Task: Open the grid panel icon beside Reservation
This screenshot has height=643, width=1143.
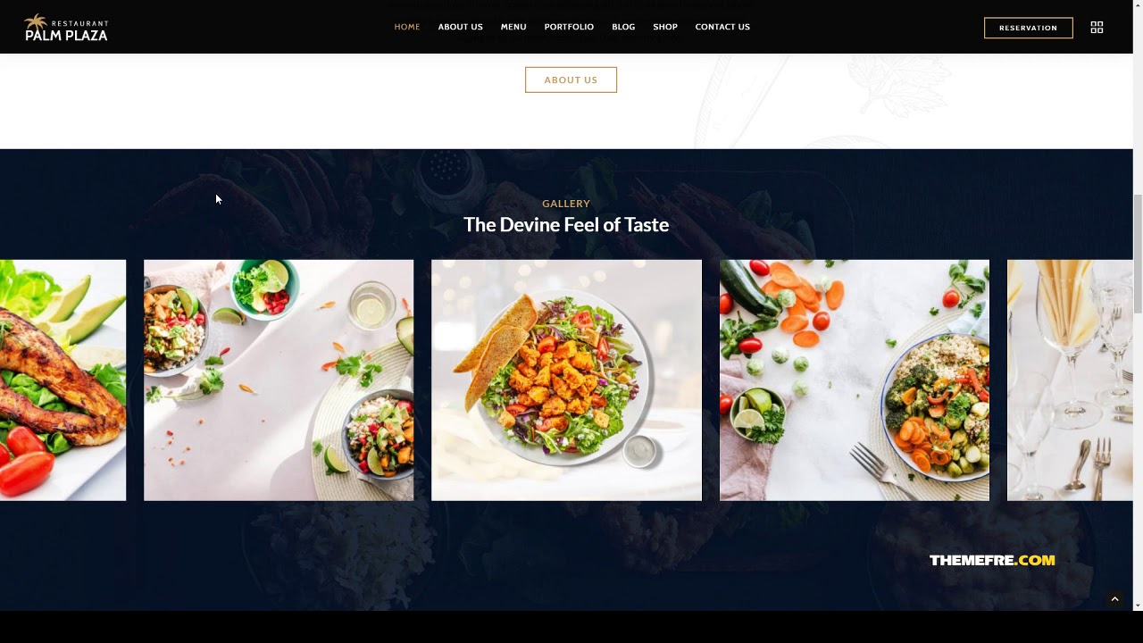Action: point(1097,28)
